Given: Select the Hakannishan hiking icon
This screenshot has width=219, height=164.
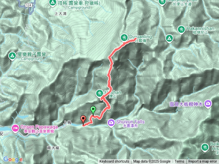Looking at the screenshot, I should (x=181, y=30).
